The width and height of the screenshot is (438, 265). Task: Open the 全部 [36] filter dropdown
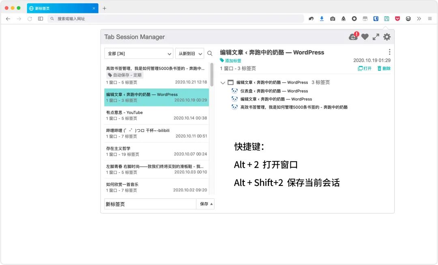[x=139, y=54]
